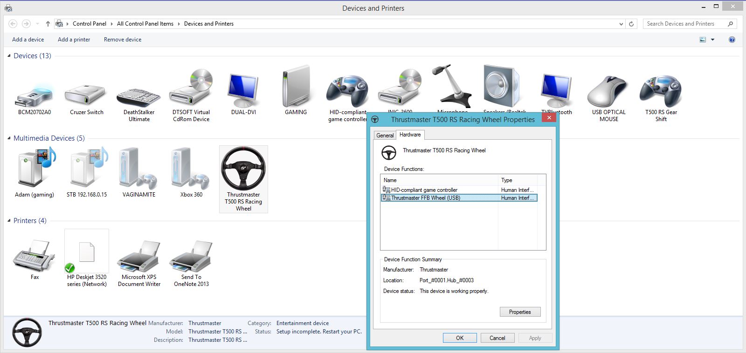This screenshot has height=353, width=746.
Task: Click Add a device in toolbar
Action: (28, 40)
